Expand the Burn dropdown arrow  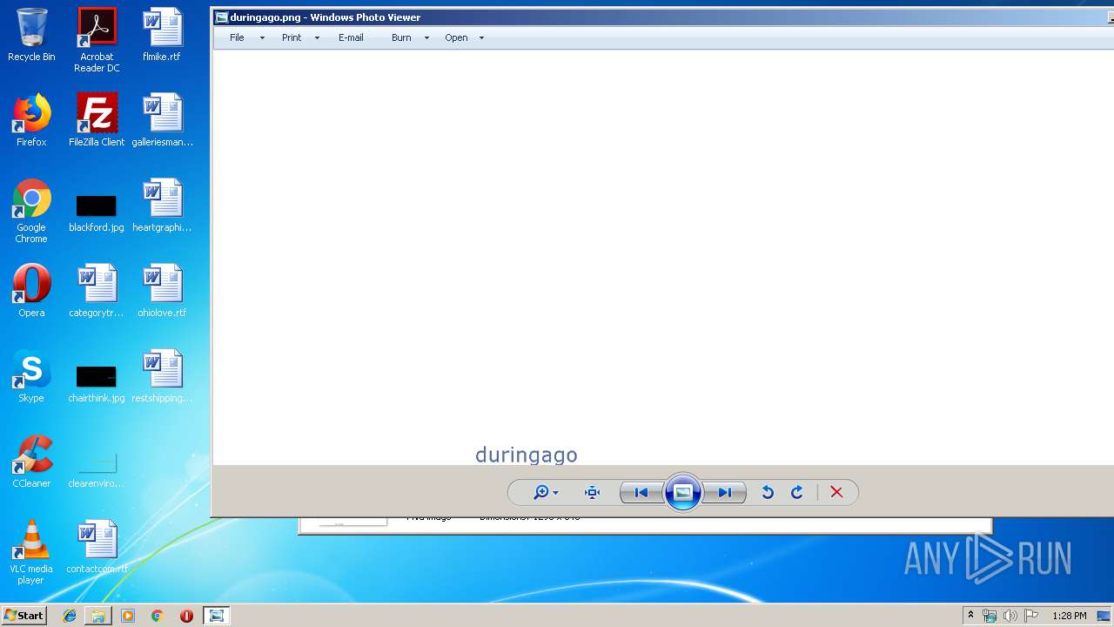coord(426,37)
